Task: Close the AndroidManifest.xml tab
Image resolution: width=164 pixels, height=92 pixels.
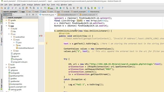Action: [77, 15]
